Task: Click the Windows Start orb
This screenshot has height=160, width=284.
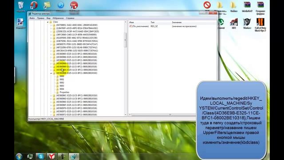Action: pyautogui.click(x=19, y=156)
